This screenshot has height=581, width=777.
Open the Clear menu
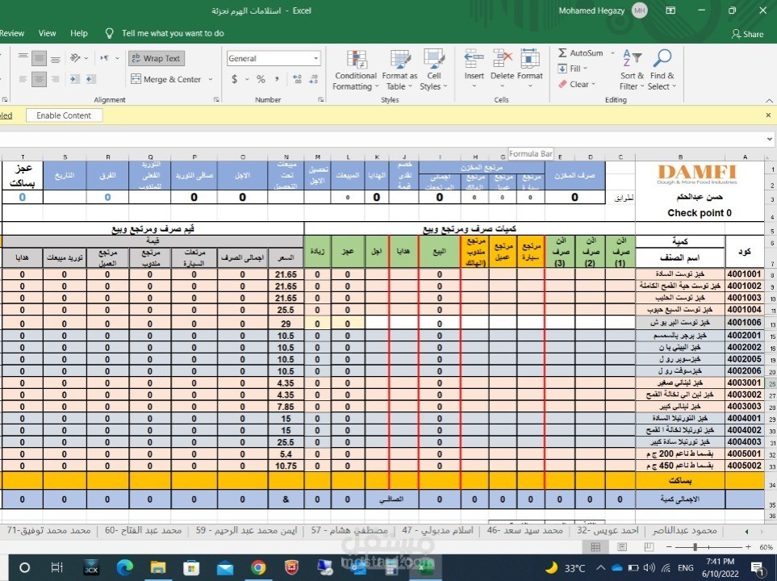click(577, 84)
